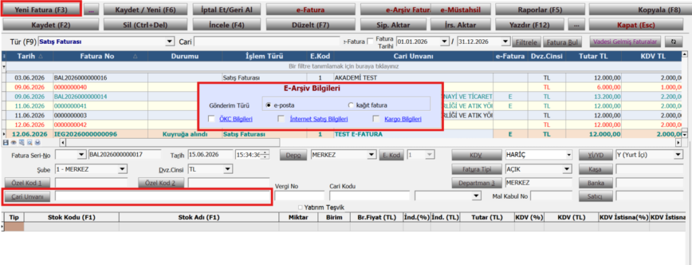Click the Fatura No column sort arrow
This screenshot has height=265, width=692.
click(135, 57)
